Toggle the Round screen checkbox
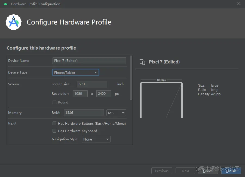 click(x=54, y=102)
